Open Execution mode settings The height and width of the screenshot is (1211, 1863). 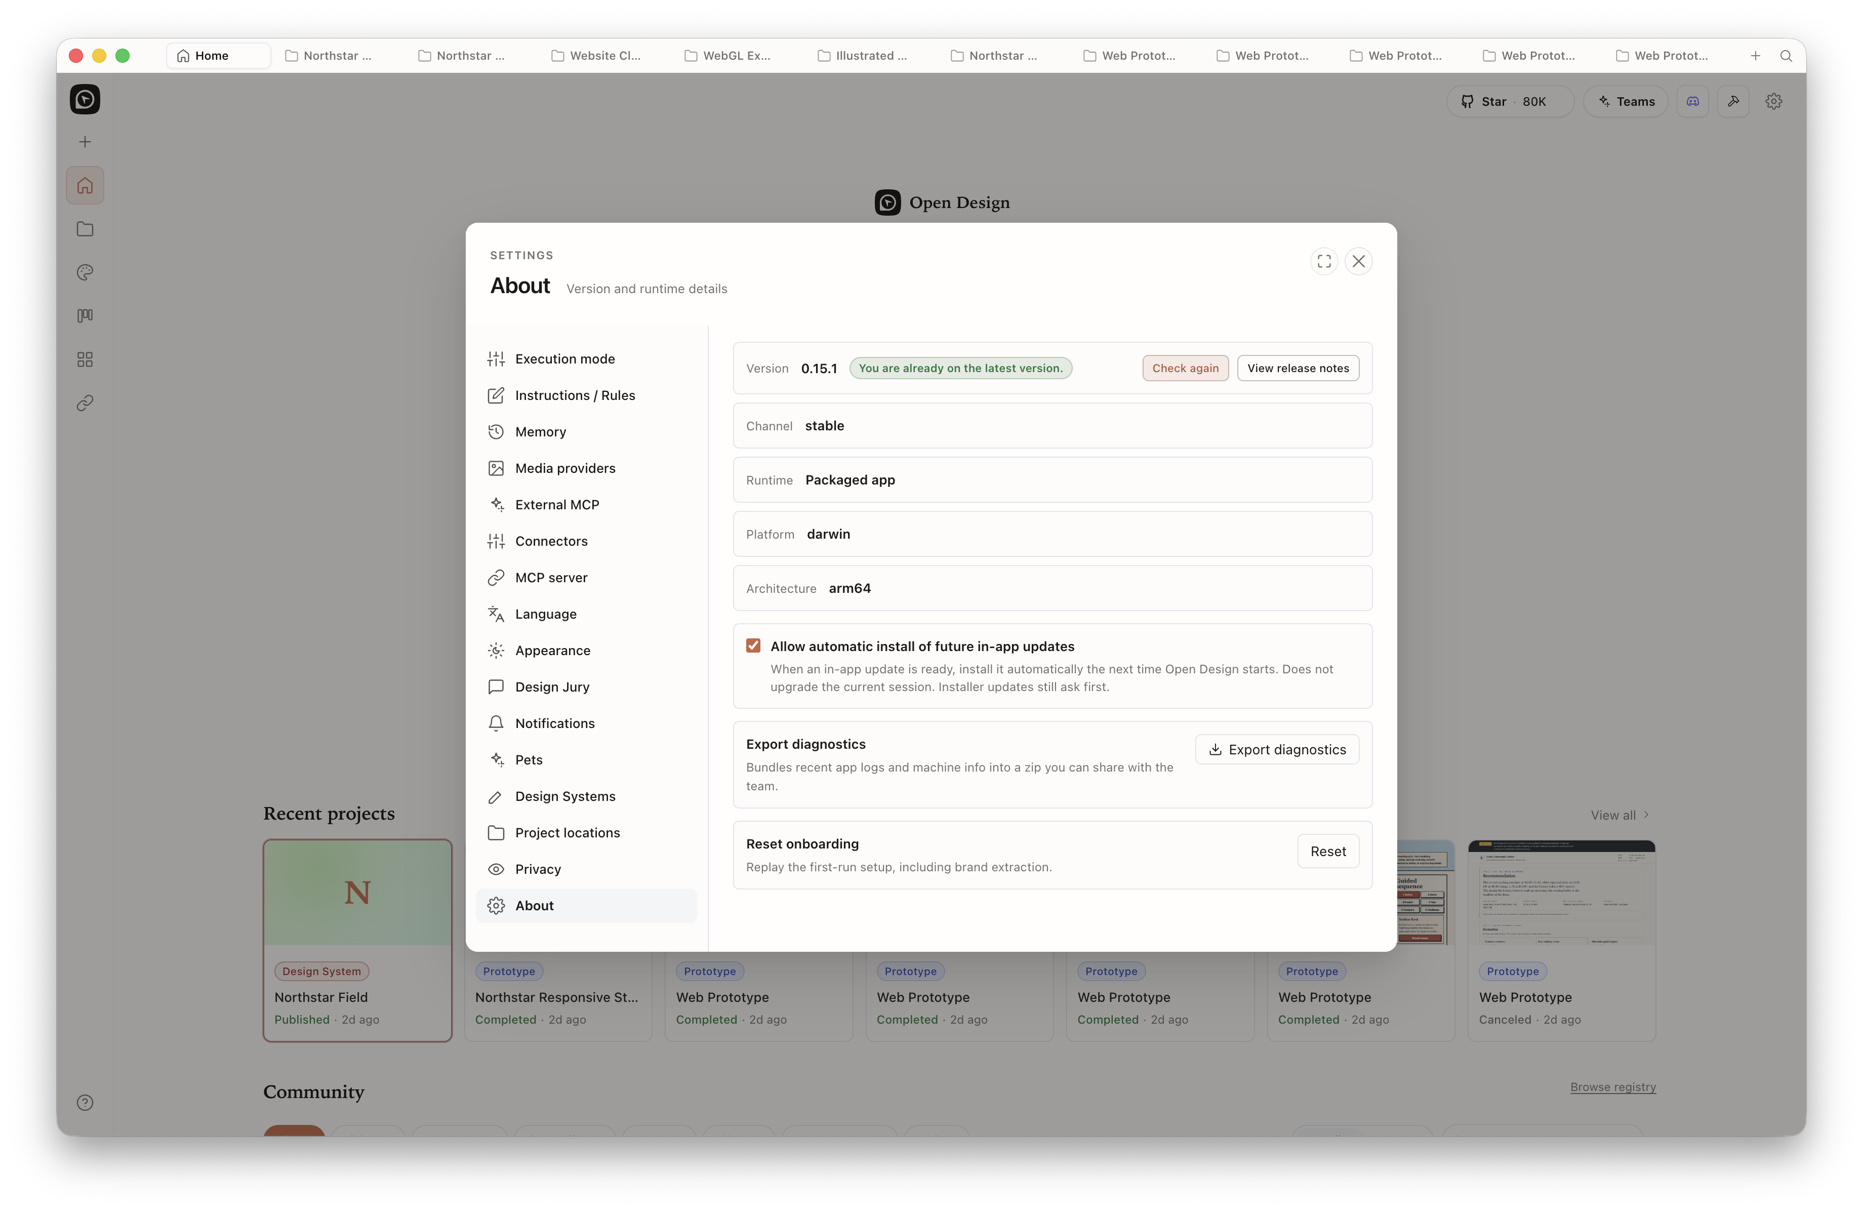[586, 358]
